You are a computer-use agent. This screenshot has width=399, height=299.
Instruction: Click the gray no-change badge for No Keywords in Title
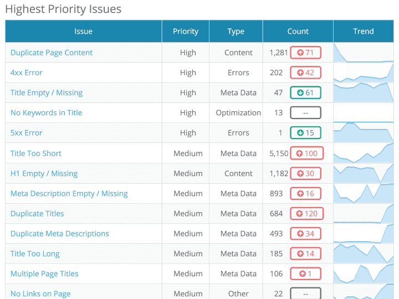(x=305, y=113)
